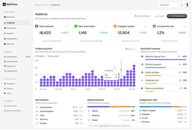Go to Workspace breadcrumb
This screenshot has height=130, width=192.
pos(43,5)
